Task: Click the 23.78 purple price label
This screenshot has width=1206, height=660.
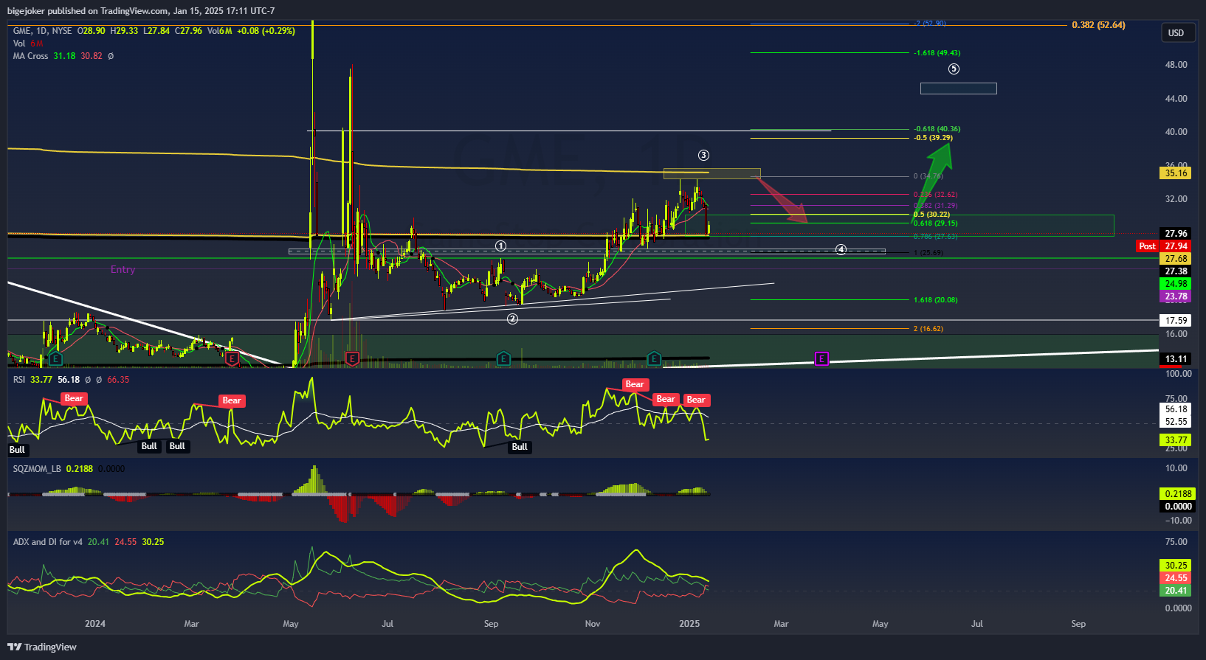Action: point(1176,296)
